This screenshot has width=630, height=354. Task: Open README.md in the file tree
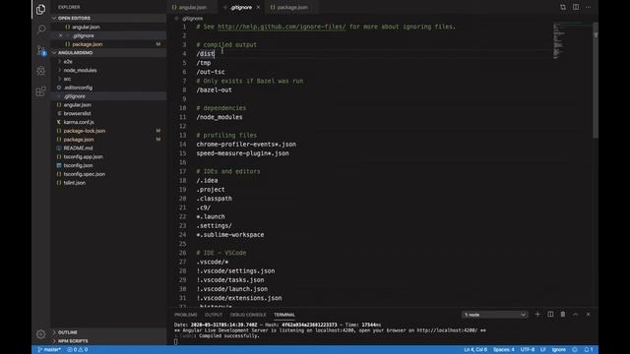(x=78, y=148)
